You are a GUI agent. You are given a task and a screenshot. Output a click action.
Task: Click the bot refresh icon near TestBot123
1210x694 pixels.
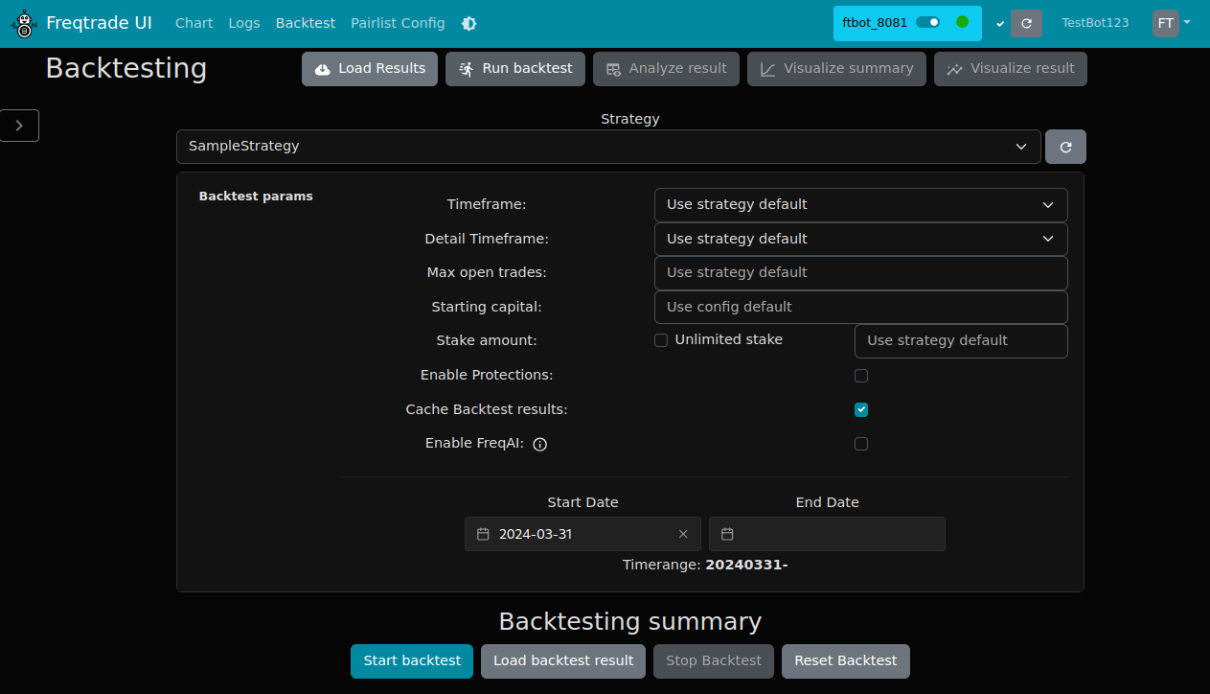click(1027, 23)
